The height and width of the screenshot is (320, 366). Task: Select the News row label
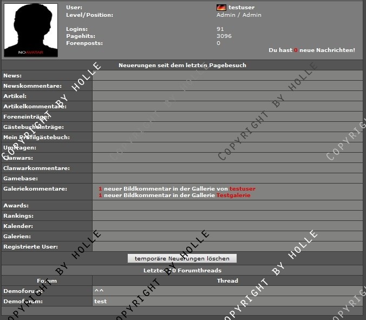tap(12, 76)
